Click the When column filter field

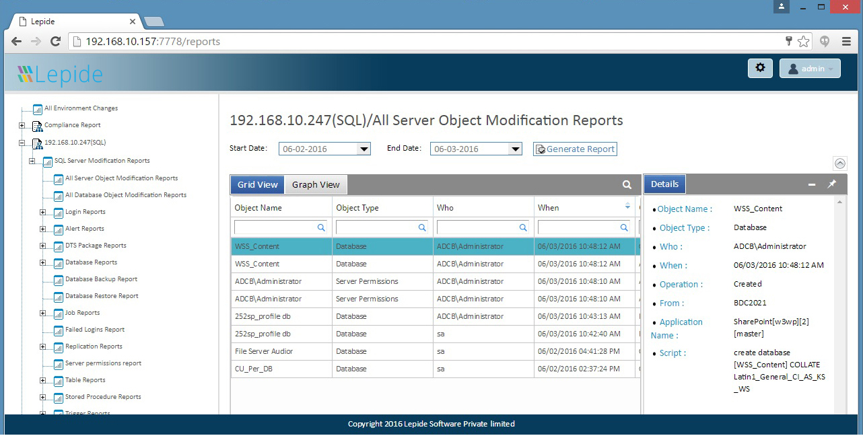pos(584,228)
